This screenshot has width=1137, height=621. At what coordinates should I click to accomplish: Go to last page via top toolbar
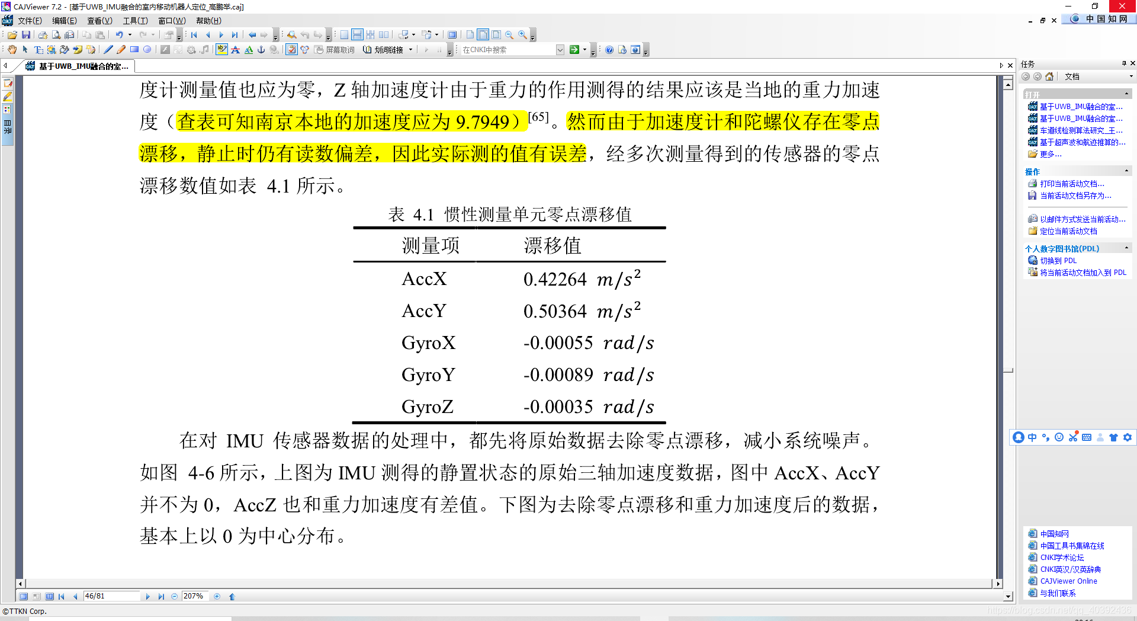pyautogui.click(x=235, y=35)
